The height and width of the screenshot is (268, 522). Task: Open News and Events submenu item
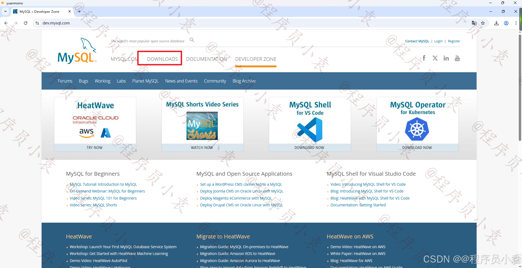(181, 81)
